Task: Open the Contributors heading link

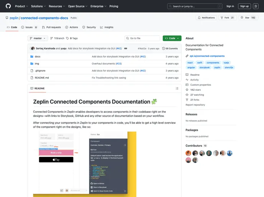Action: (196, 146)
